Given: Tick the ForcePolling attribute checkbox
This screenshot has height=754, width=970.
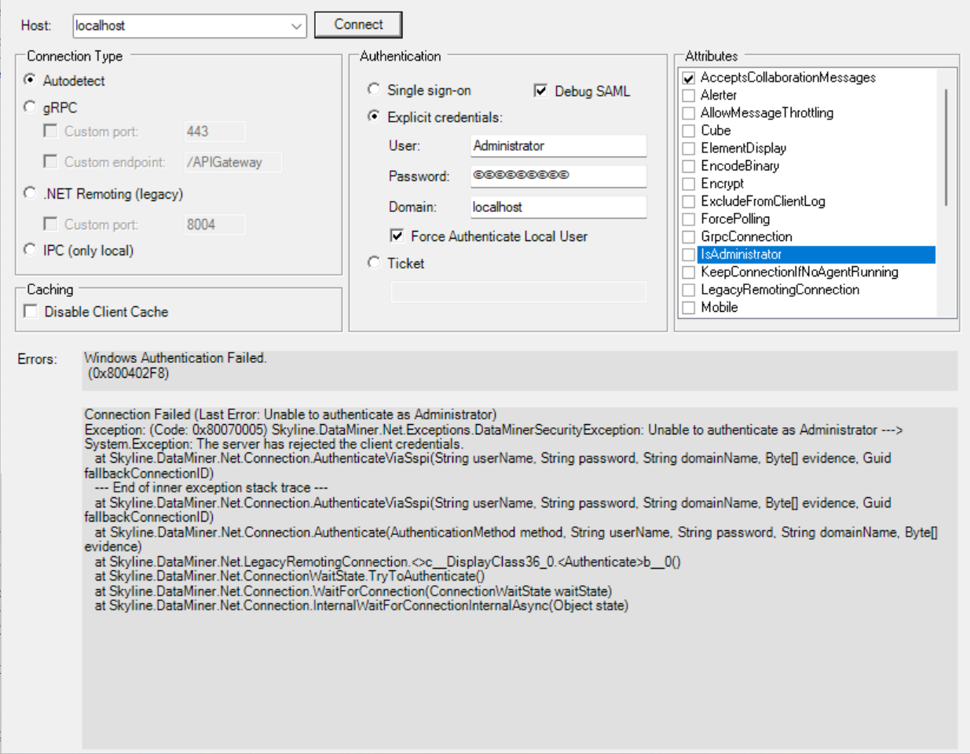Looking at the screenshot, I should pyautogui.click(x=689, y=219).
